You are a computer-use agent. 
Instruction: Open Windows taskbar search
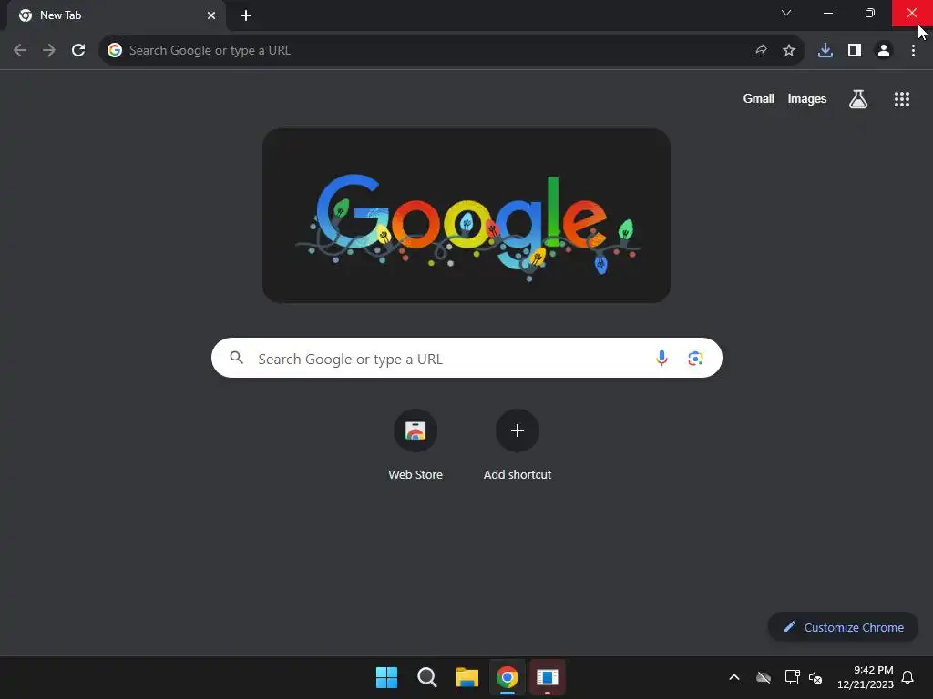pyautogui.click(x=427, y=677)
